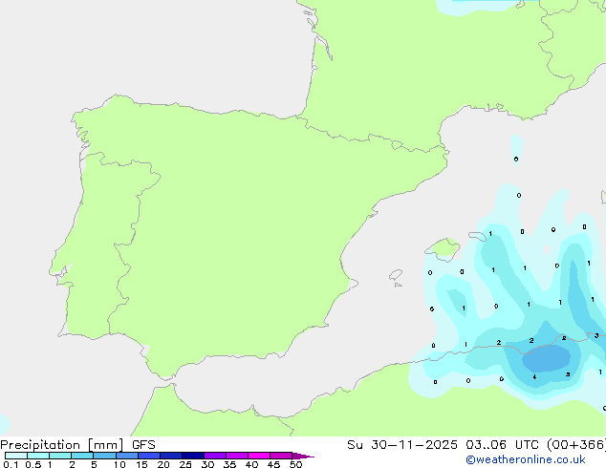Click the '25' legend scale label
The width and height of the screenshot is (606, 468).
click(185, 464)
